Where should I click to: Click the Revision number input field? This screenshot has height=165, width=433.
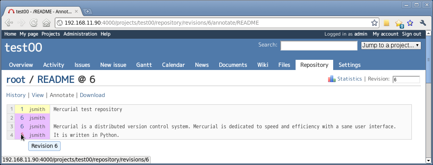[406, 79]
